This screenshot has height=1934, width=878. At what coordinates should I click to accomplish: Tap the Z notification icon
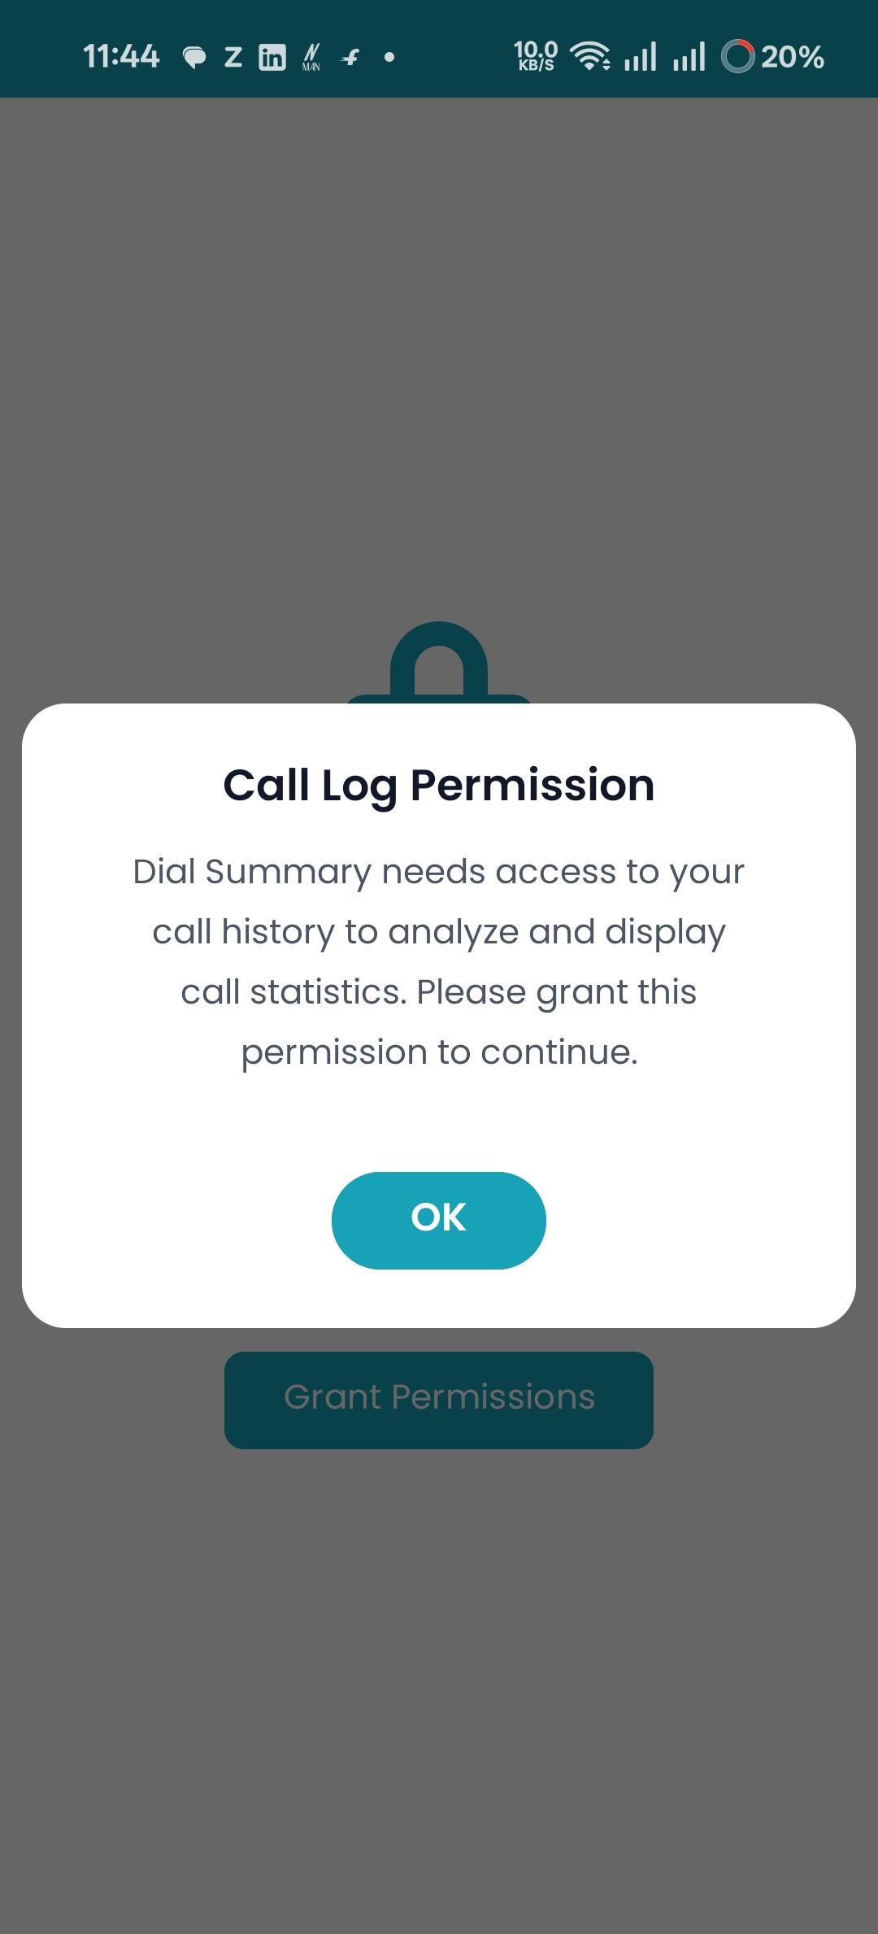tap(233, 57)
